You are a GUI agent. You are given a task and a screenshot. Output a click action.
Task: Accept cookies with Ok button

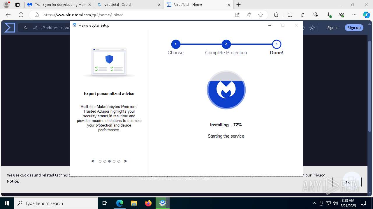347,182
